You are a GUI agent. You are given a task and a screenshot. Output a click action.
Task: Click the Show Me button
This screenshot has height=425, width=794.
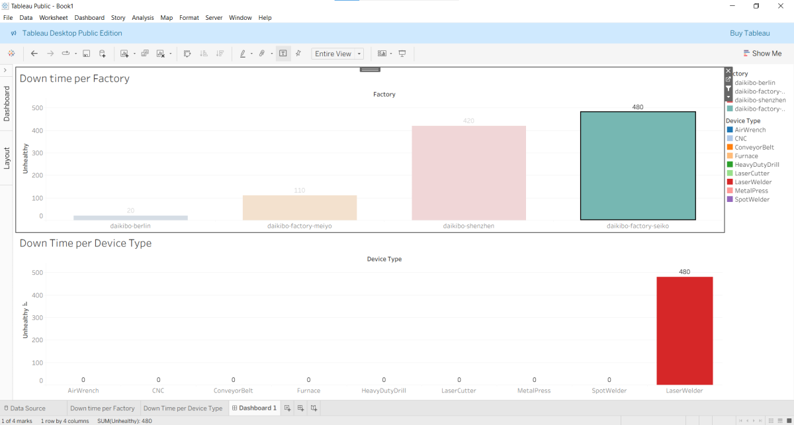point(762,54)
